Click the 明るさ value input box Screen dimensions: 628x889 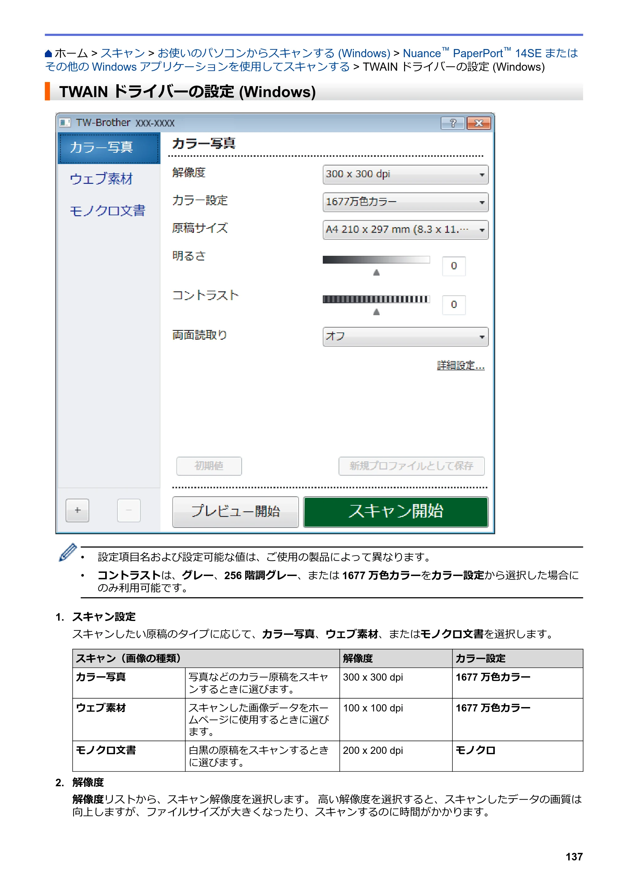coord(453,266)
